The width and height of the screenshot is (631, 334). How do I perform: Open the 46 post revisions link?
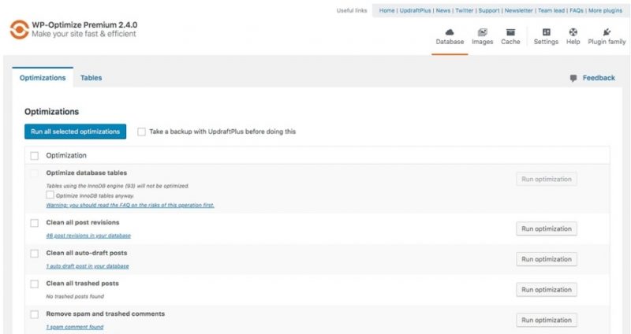click(x=88, y=236)
